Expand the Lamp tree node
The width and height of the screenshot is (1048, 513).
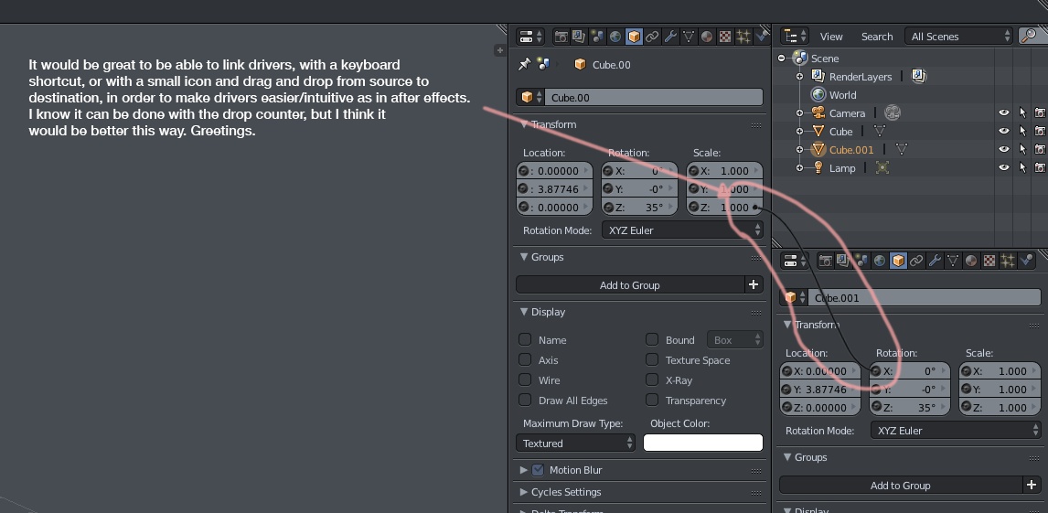799,167
